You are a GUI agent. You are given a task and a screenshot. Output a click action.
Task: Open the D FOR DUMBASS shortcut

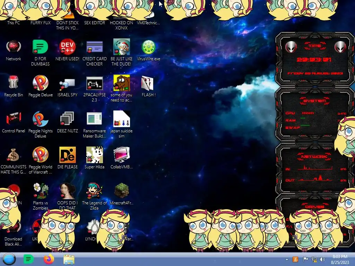tap(40, 47)
